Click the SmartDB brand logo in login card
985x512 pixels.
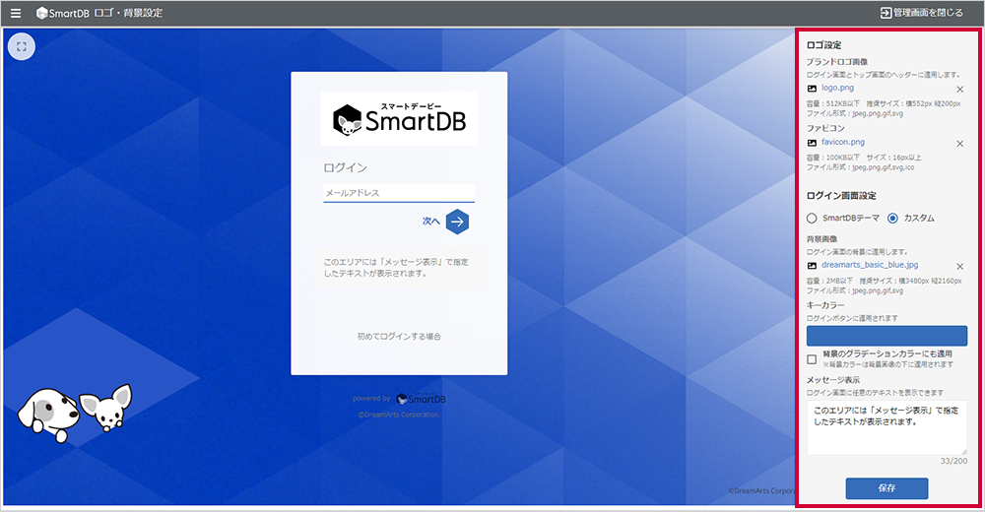click(399, 119)
